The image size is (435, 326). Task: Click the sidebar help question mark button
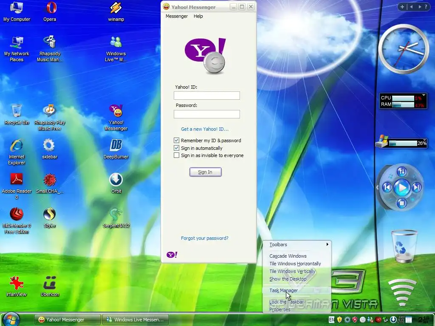pos(426,7)
